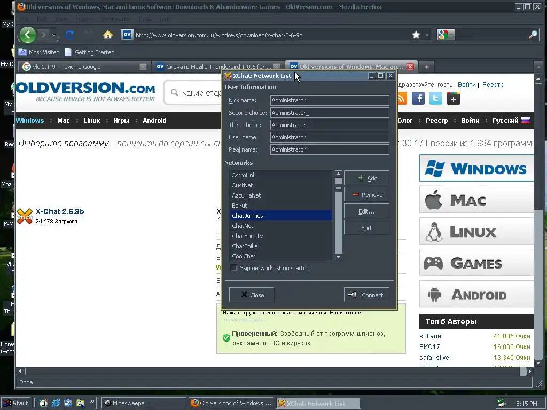Click the X-Chat 2.6.9b program logo

point(25,216)
